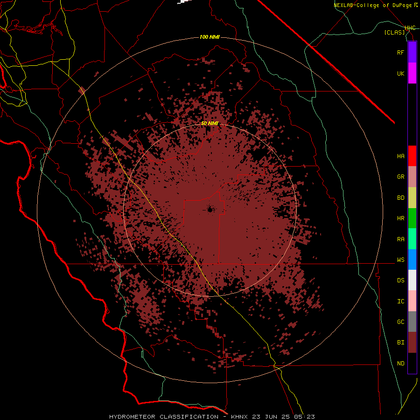Click the 50 NMI range ring label

pyautogui.click(x=210, y=123)
